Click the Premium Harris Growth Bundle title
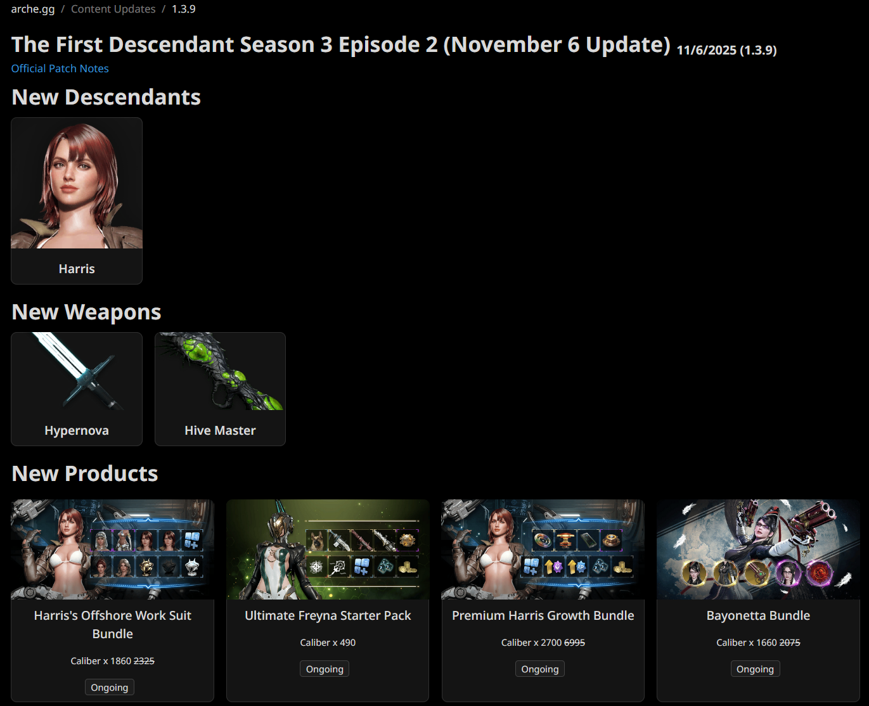This screenshot has width=869, height=706. tap(543, 615)
